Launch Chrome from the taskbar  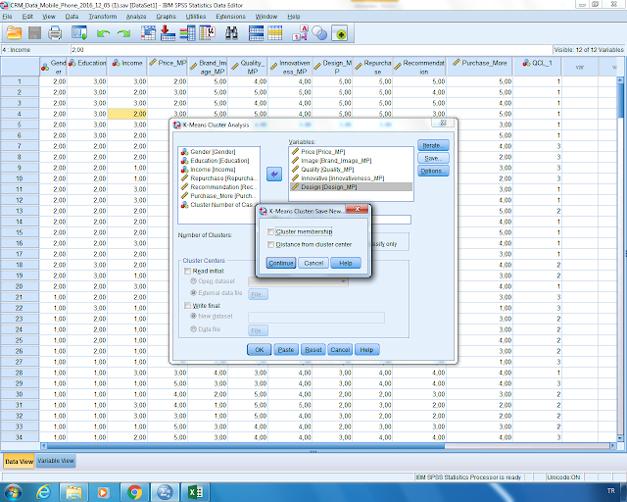(x=134, y=491)
